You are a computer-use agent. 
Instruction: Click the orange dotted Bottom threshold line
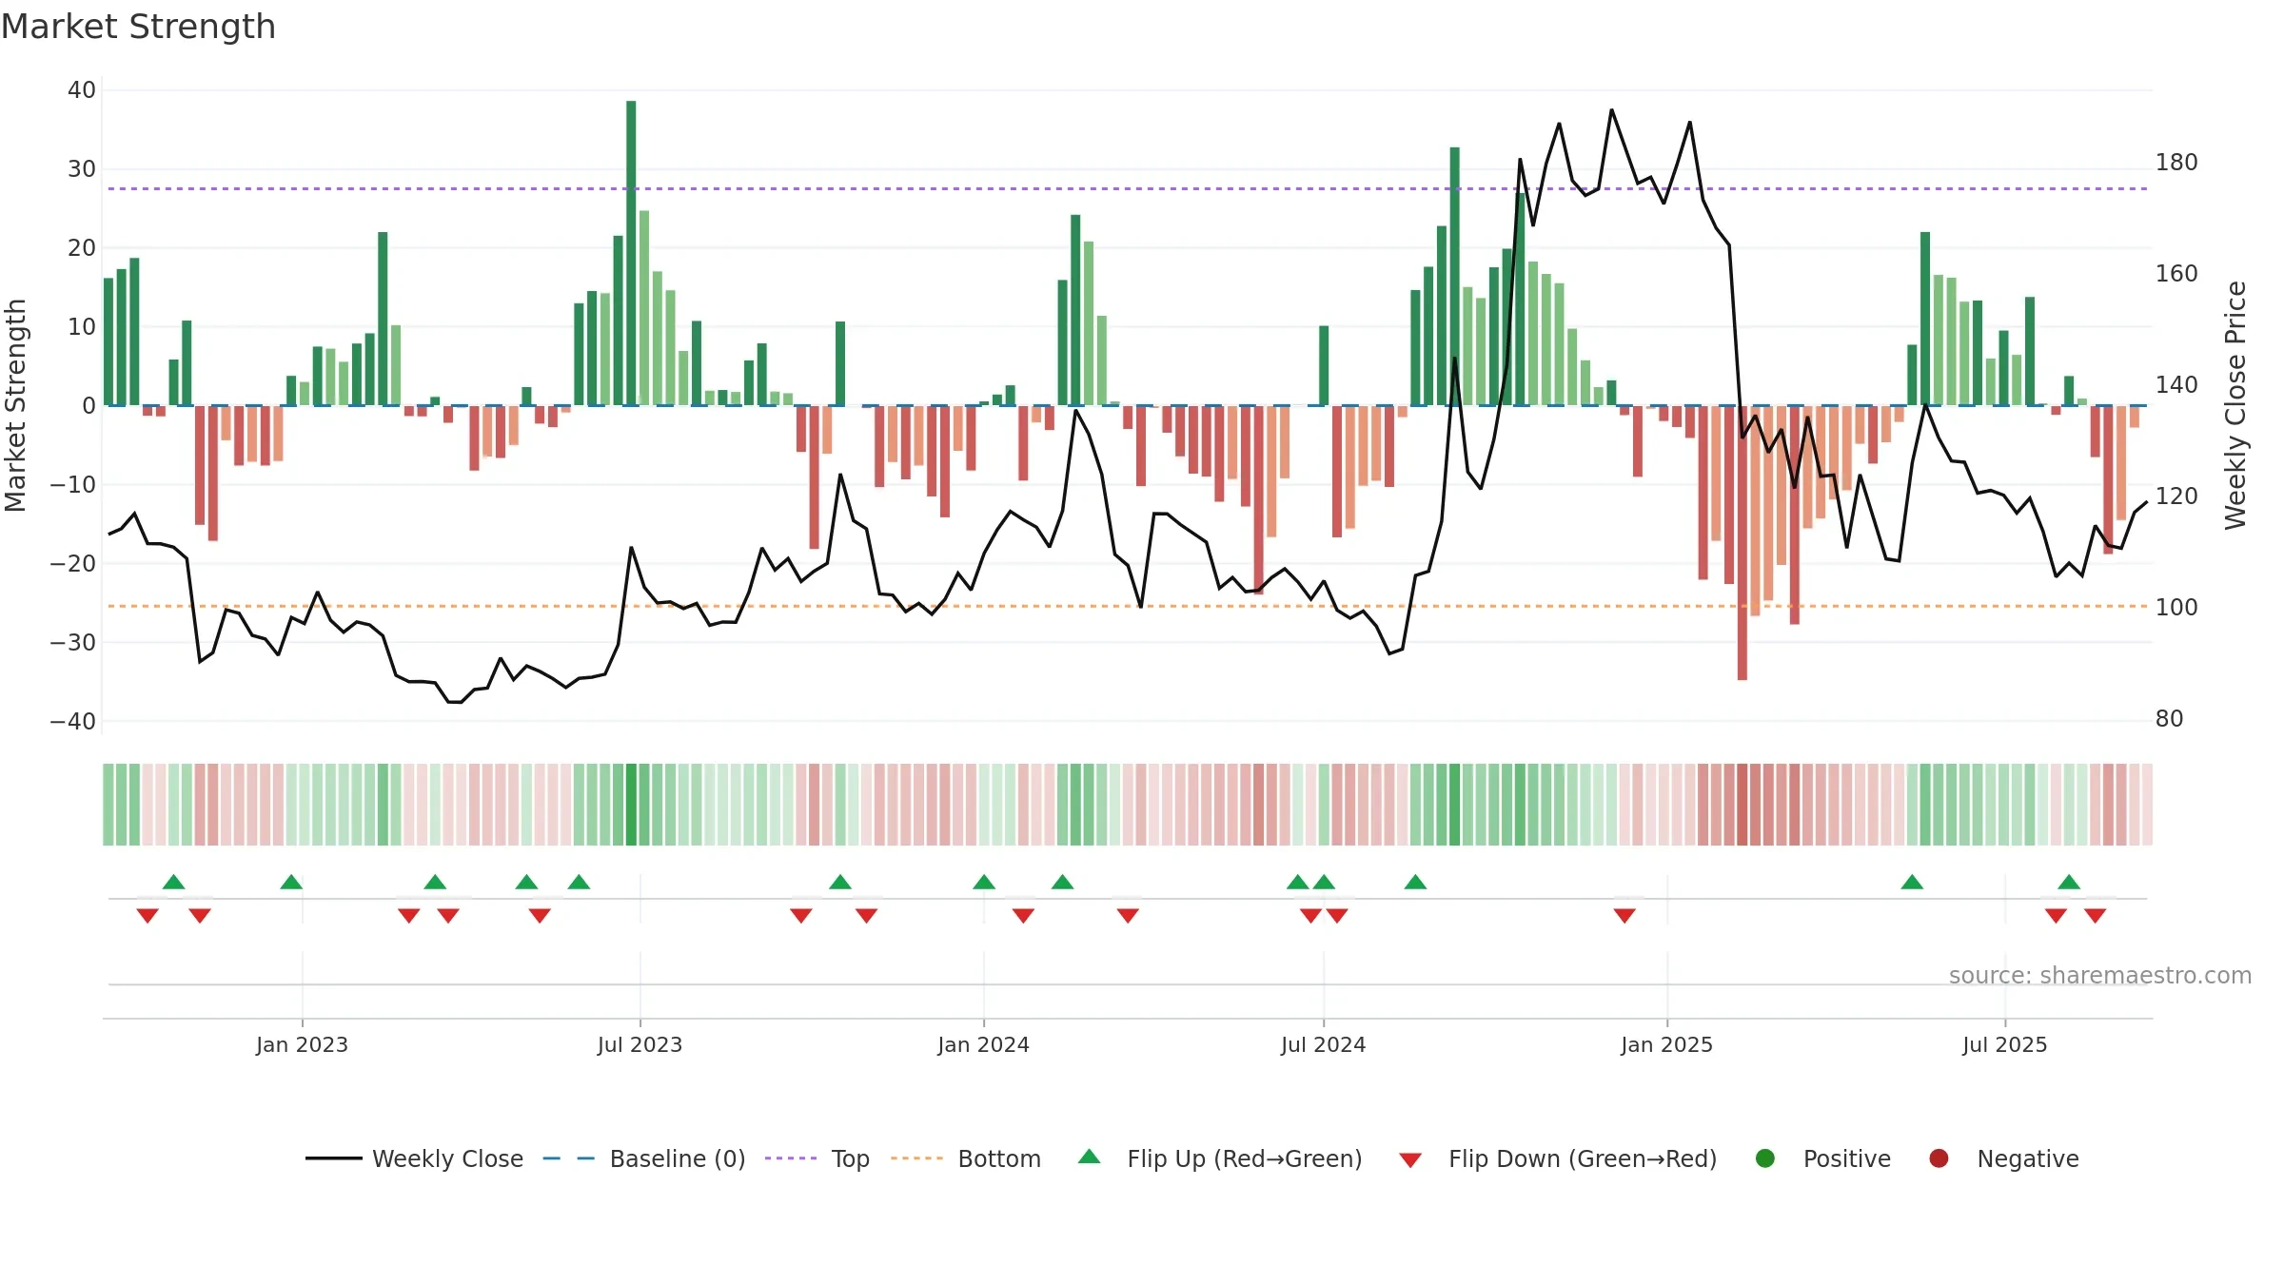point(1128,606)
